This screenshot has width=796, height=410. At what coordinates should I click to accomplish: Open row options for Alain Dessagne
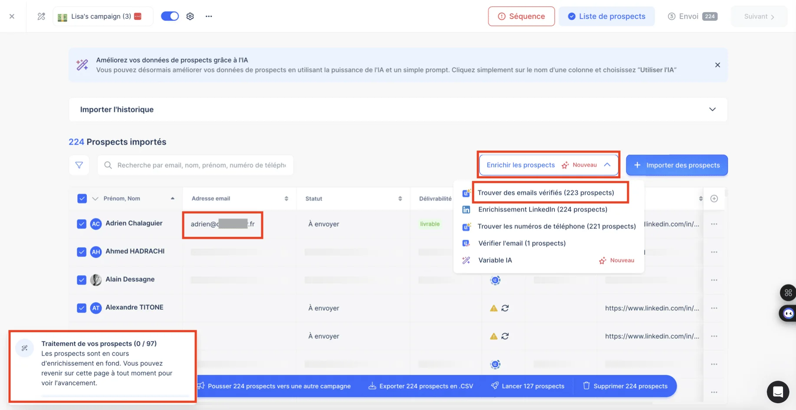click(714, 280)
